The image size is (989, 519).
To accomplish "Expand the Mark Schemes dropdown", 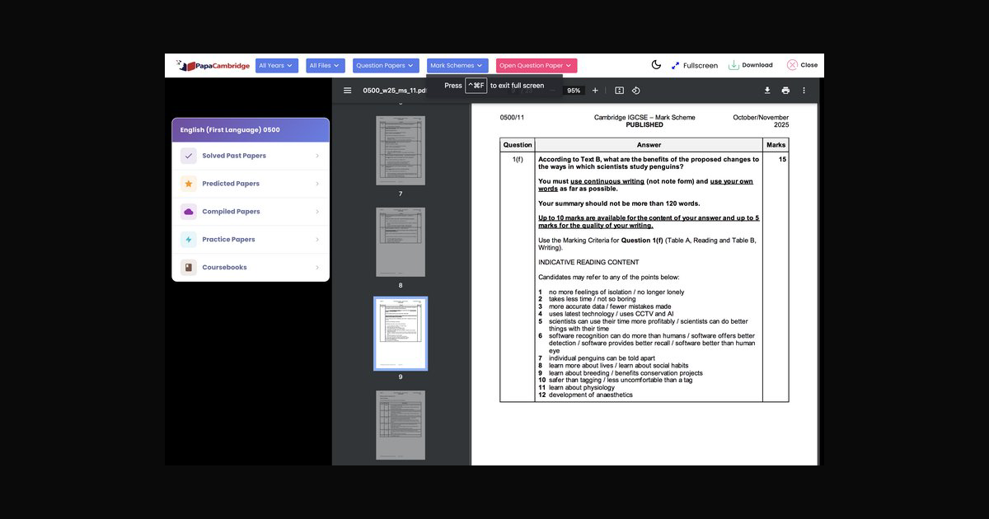I will coord(457,65).
